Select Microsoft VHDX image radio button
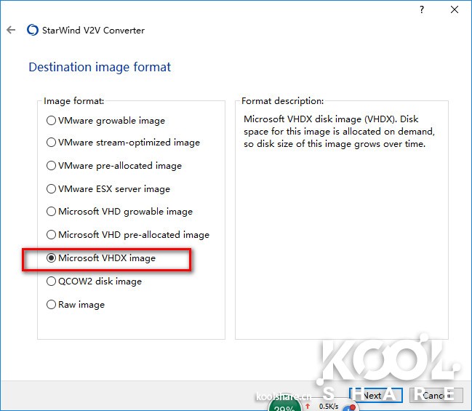This screenshot has height=411, width=472. click(51, 258)
